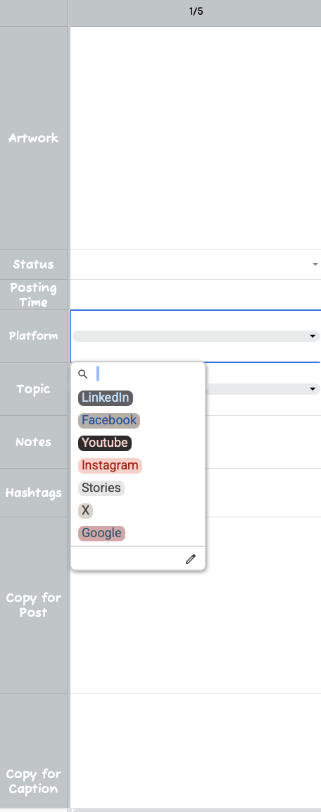Select the X platform option
321x812 pixels.
coord(86,510)
